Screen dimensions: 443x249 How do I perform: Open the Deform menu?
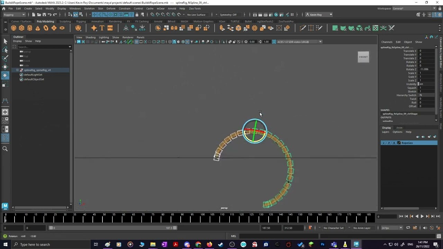(x=111, y=8)
